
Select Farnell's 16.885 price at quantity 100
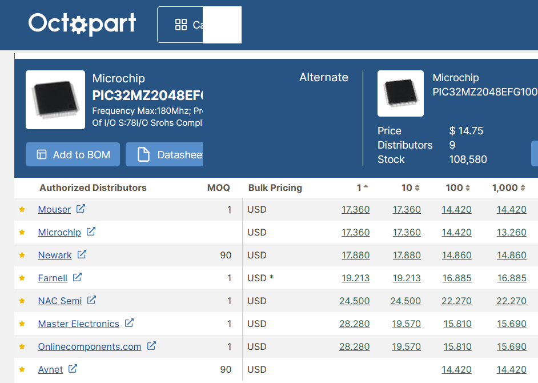457,278
